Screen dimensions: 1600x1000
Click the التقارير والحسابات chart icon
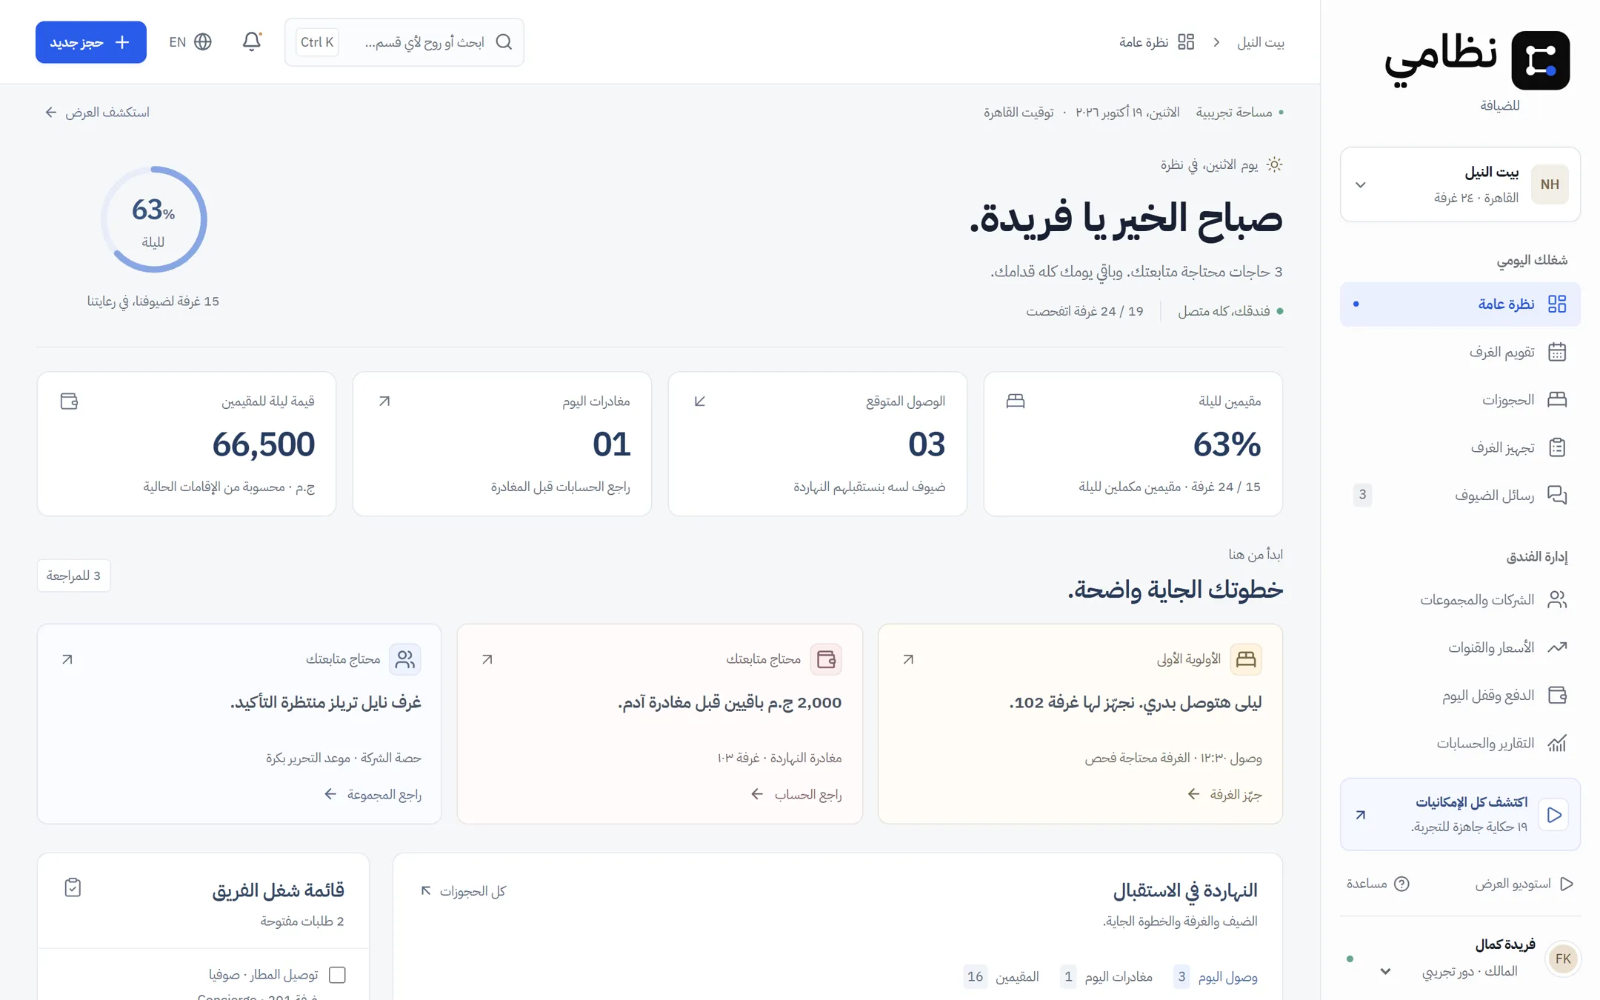1557,743
